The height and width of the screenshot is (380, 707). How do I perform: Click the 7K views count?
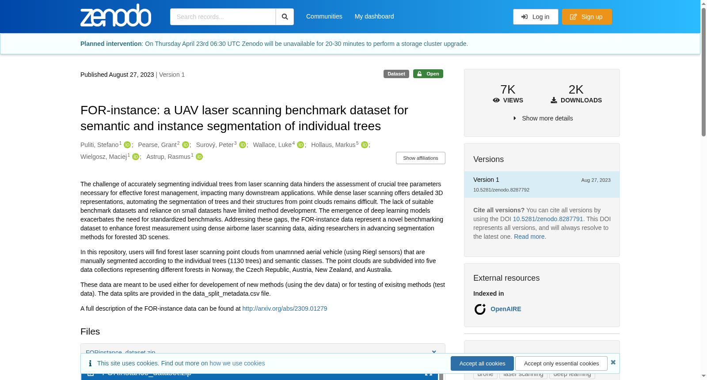[508, 90]
